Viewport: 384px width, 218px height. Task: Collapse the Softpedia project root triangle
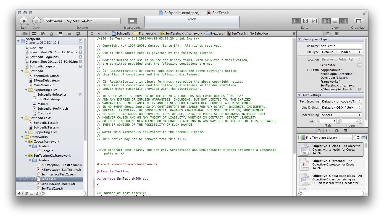[x=19, y=41]
